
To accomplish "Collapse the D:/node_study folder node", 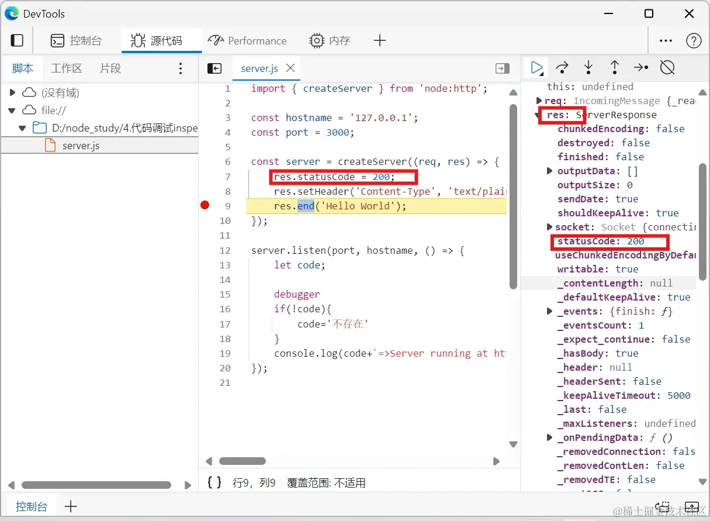I will pyautogui.click(x=22, y=127).
